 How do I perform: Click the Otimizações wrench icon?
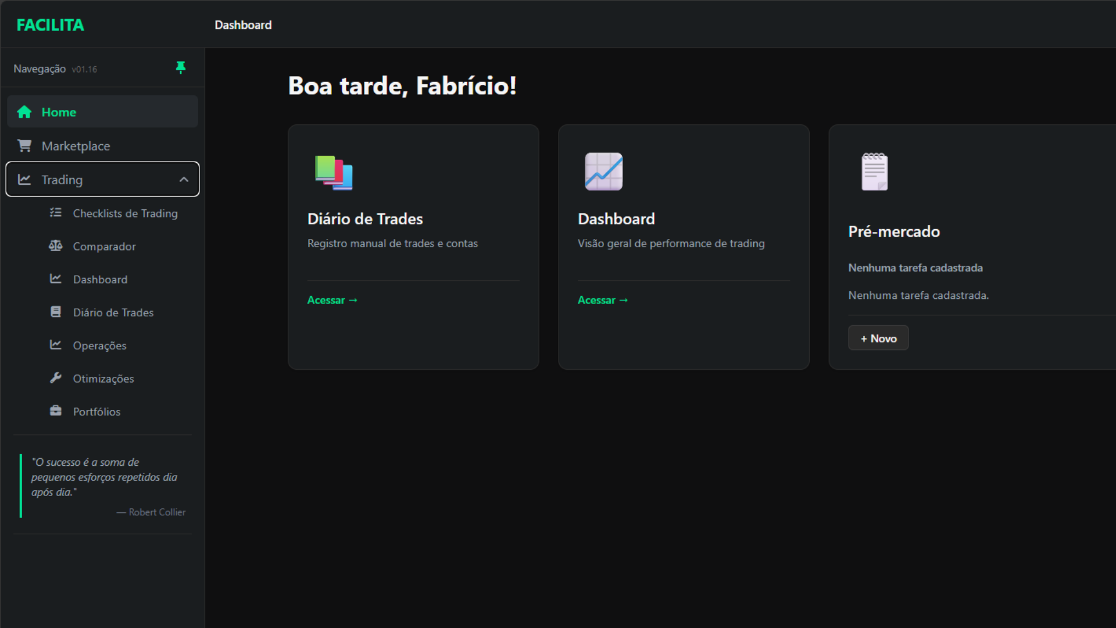pos(56,378)
